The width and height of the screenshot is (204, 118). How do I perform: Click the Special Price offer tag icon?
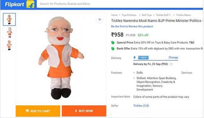coord(113,43)
